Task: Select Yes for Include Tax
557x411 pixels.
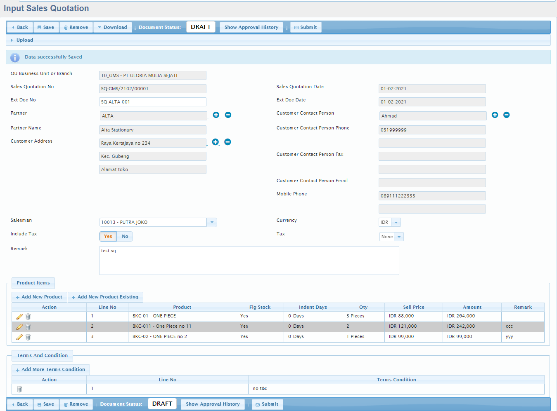Action: point(108,236)
